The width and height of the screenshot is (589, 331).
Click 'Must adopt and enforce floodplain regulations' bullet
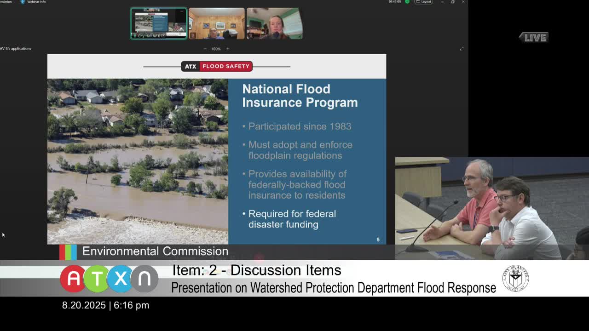click(300, 150)
